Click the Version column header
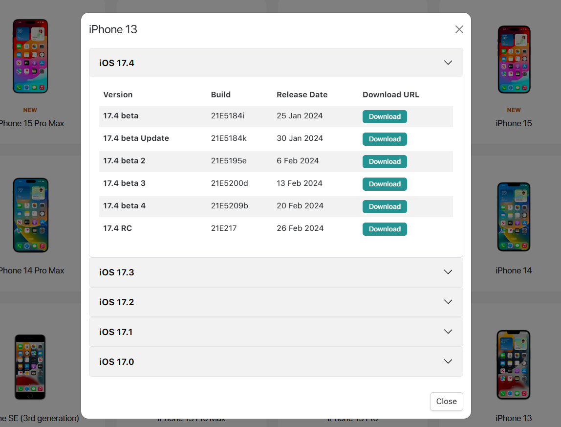 click(x=118, y=94)
